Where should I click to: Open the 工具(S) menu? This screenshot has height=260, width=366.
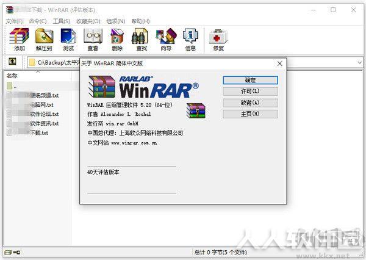click(x=62, y=21)
